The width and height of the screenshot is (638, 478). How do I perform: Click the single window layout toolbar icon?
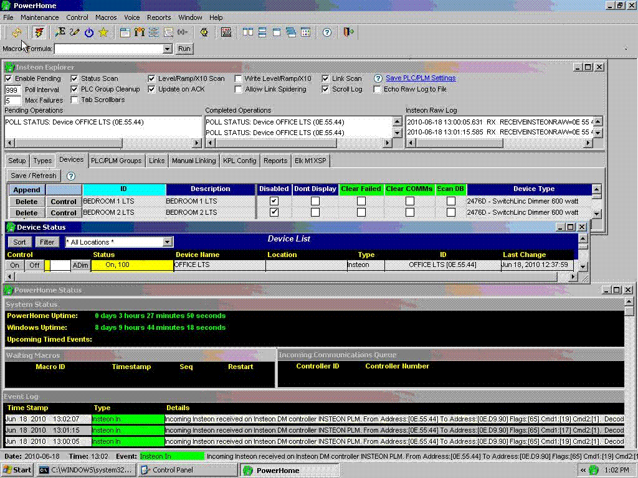277,32
